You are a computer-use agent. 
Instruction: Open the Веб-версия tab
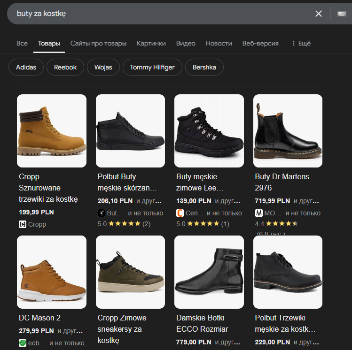[260, 43]
